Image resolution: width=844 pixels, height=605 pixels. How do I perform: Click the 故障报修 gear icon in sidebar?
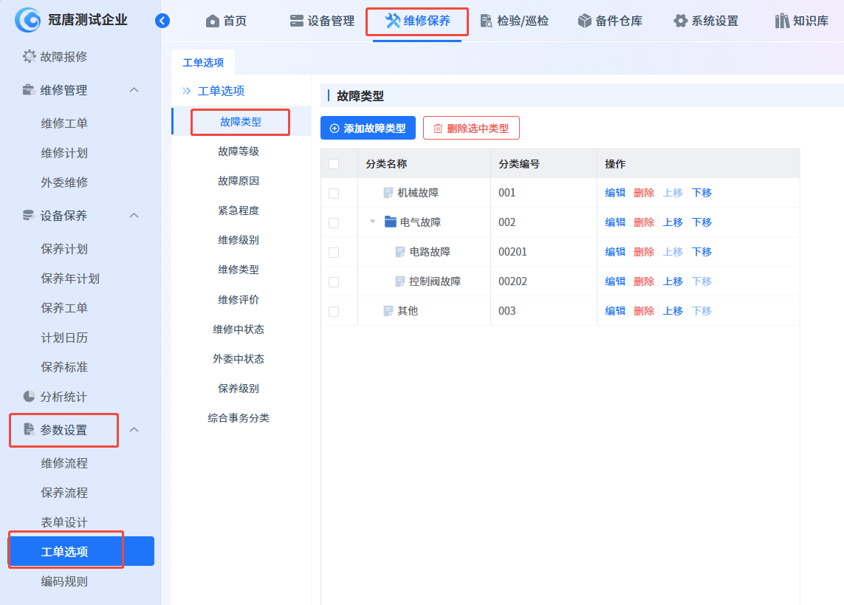point(30,56)
